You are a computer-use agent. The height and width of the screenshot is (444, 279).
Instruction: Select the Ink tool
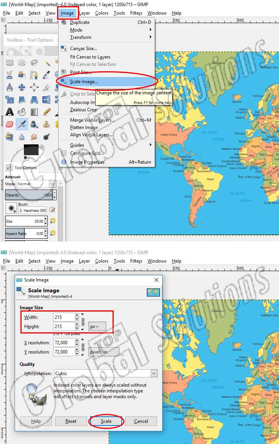pos(34,124)
